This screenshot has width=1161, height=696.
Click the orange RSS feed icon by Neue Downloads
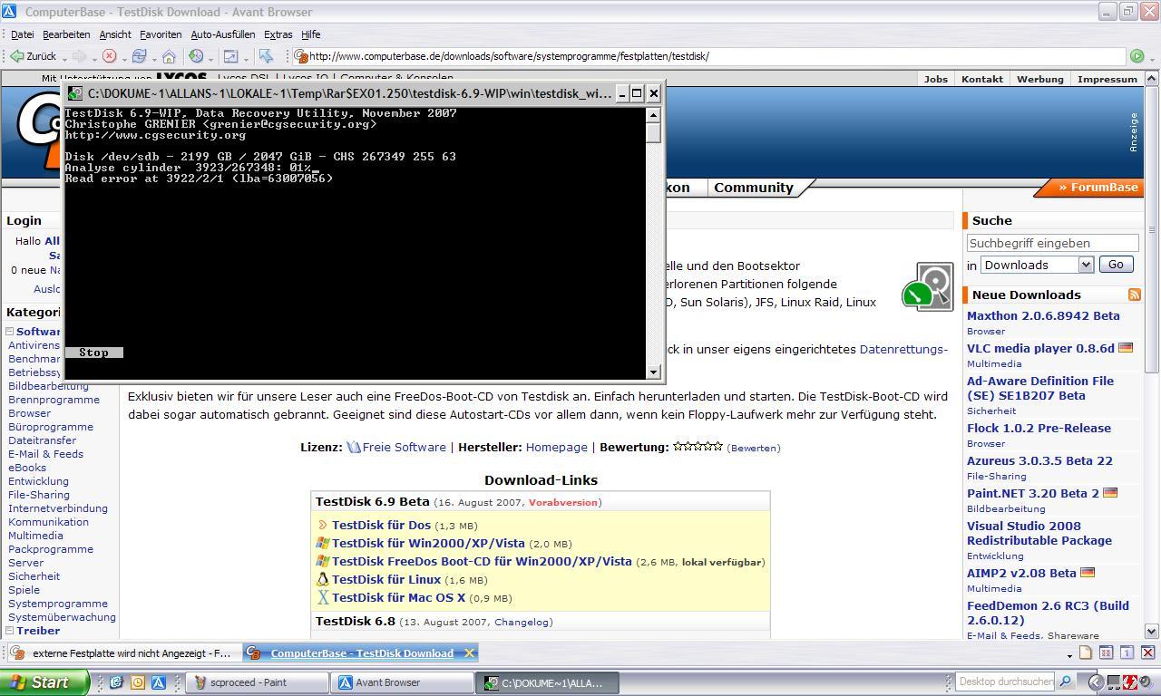pyautogui.click(x=1134, y=295)
